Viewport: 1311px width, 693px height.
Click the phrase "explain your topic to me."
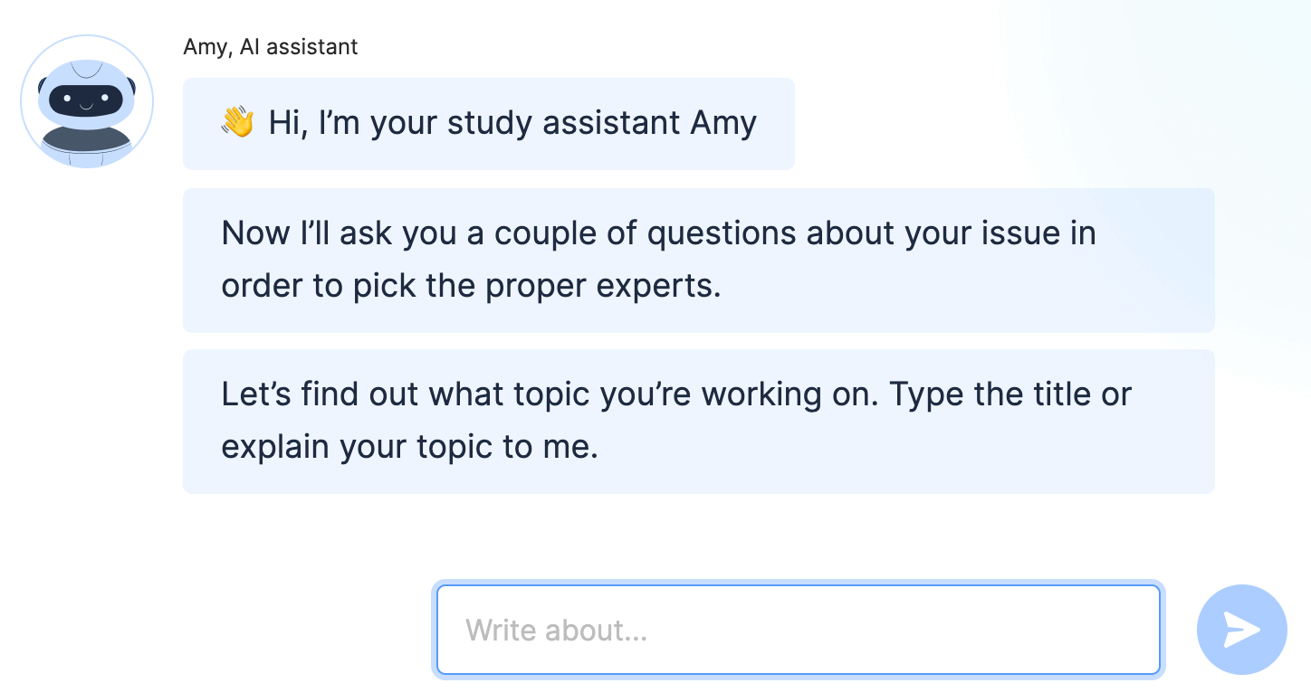pos(409,447)
